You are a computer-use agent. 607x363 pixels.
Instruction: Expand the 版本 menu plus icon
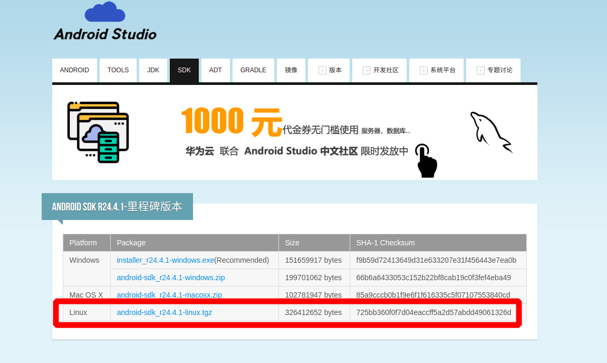coord(322,71)
